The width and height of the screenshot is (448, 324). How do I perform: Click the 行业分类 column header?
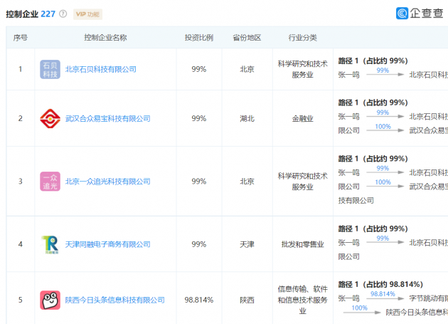point(302,38)
